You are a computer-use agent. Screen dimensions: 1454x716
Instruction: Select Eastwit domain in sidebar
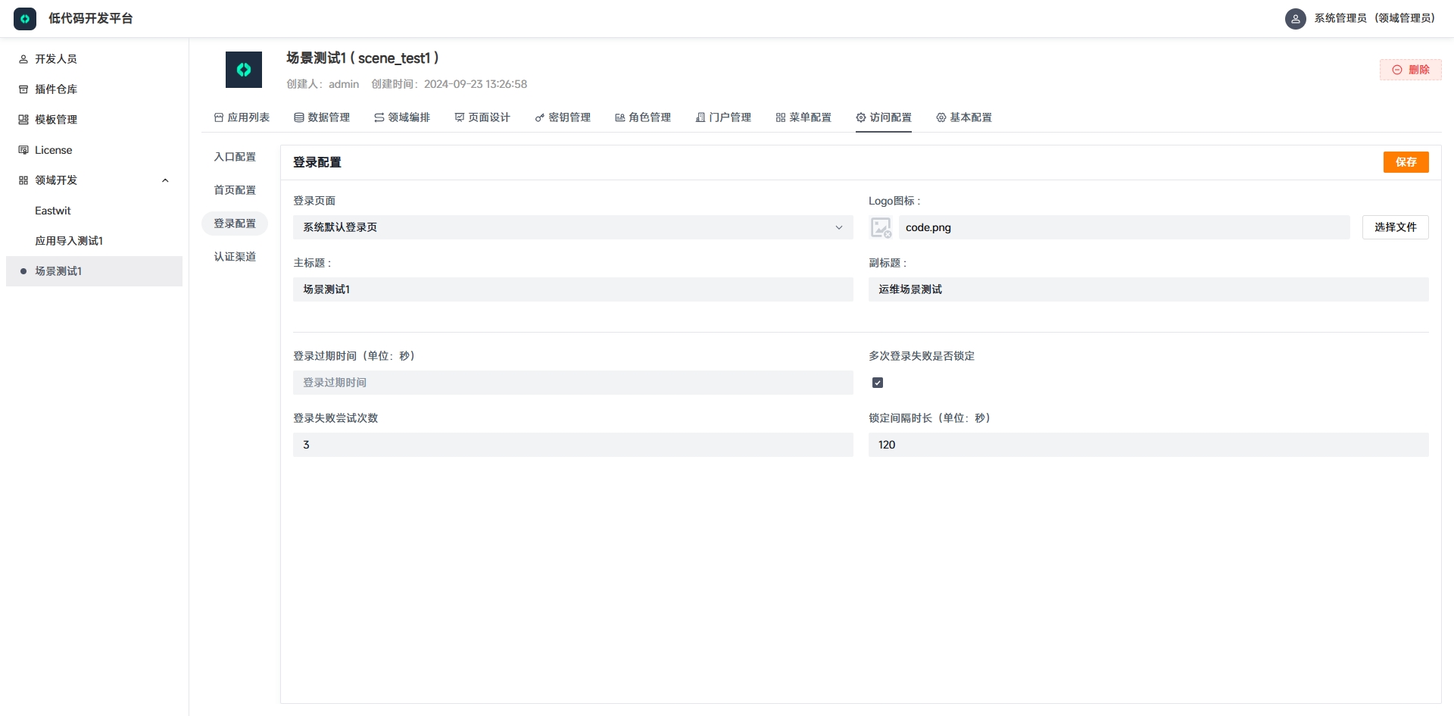click(x=94, y=211)
